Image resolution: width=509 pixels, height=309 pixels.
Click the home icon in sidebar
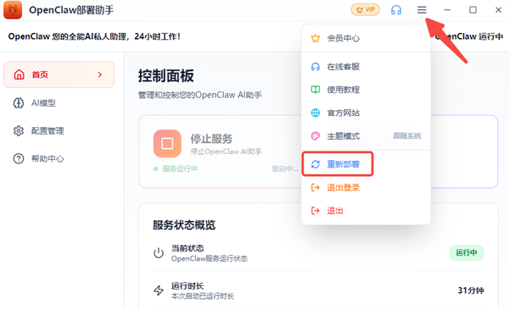click(19, 74)
